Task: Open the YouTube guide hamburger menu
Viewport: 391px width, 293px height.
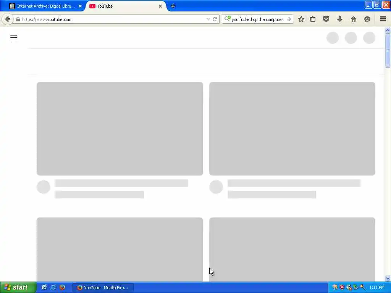Action: coord(14,38)
